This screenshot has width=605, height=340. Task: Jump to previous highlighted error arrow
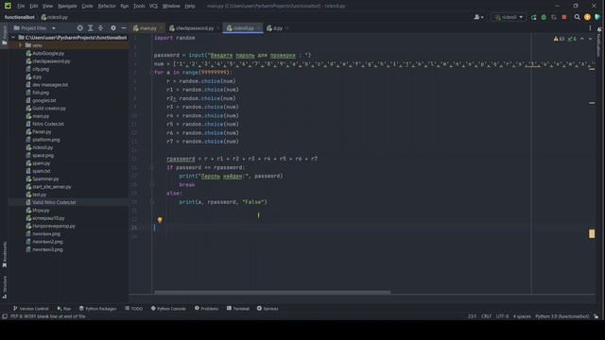[582, 39]
